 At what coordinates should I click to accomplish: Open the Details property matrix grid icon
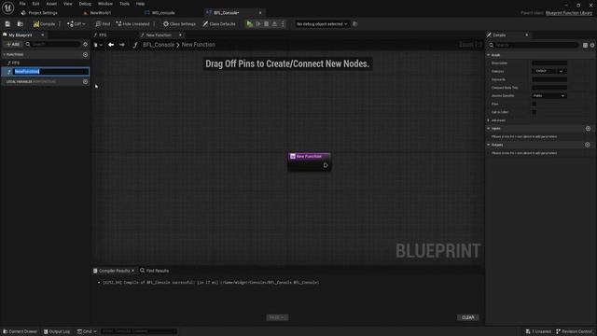(x=585, y=45)
